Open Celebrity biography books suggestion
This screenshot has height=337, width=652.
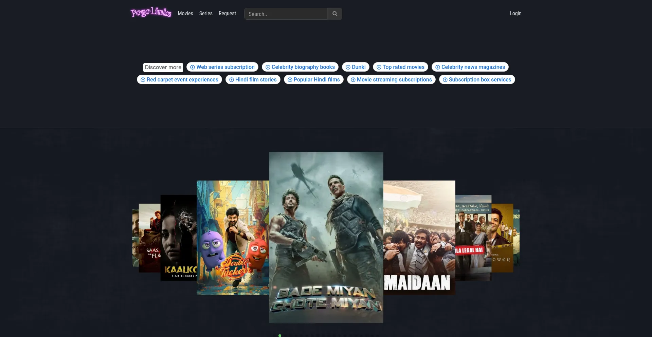pos(300,67)
